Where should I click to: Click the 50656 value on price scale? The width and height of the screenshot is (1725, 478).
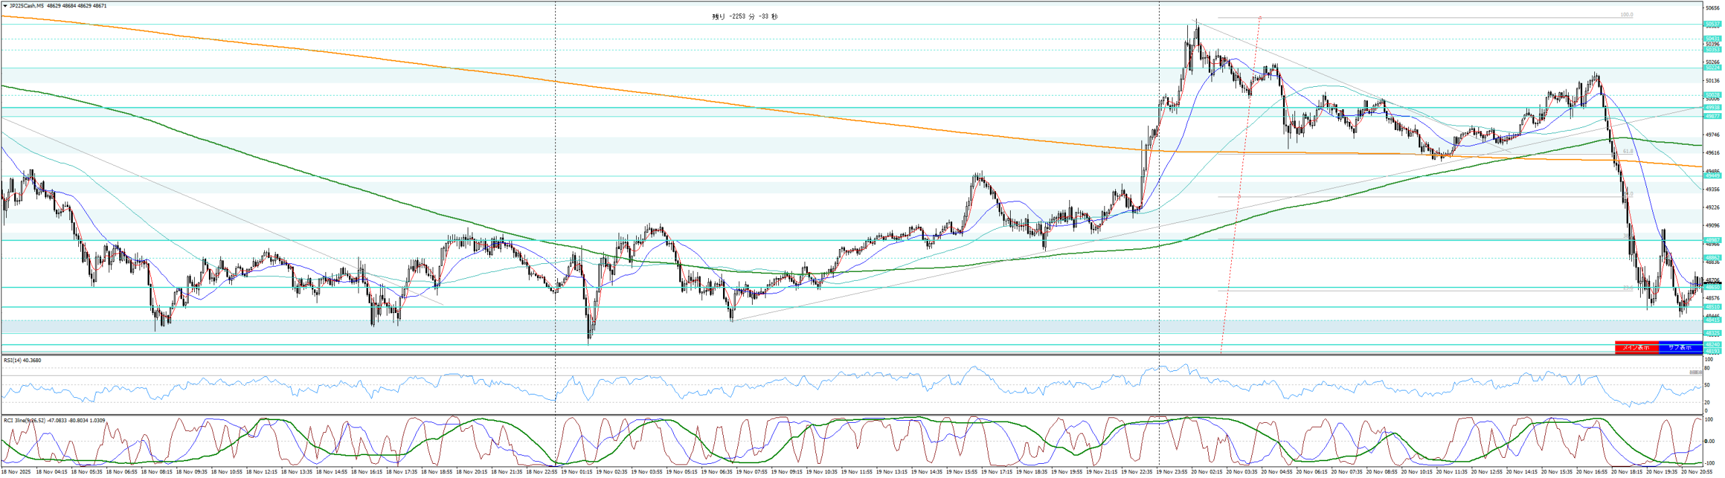click(1712, 9)
